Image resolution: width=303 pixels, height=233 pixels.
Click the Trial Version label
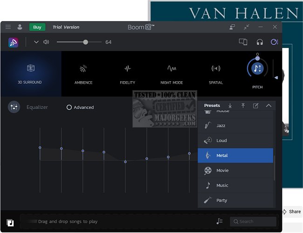coord(66,27)
